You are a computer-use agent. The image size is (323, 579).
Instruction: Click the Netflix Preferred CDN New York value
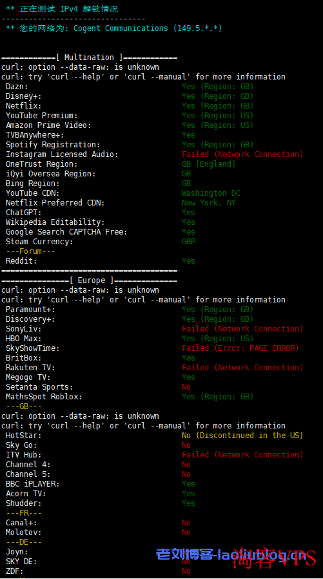pos(209,203)
